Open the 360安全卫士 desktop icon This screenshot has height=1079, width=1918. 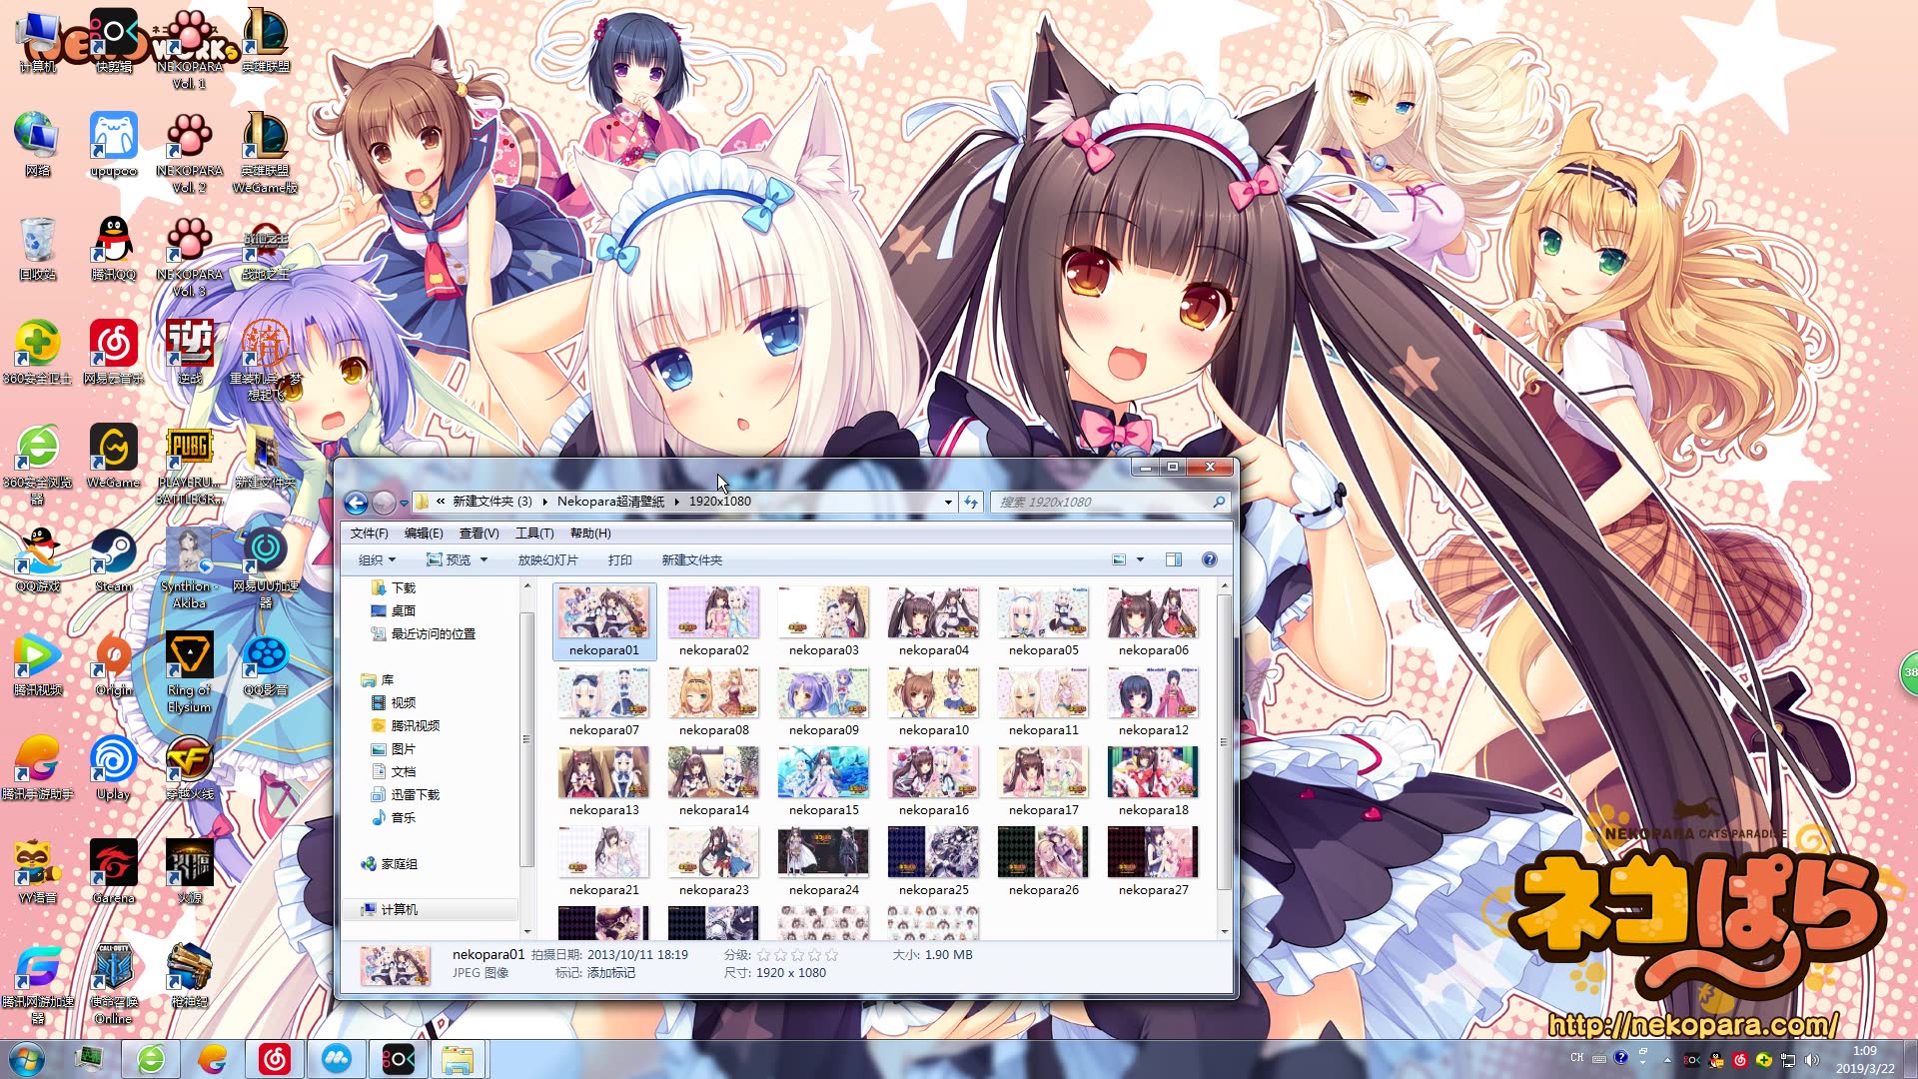coord(37,352)
